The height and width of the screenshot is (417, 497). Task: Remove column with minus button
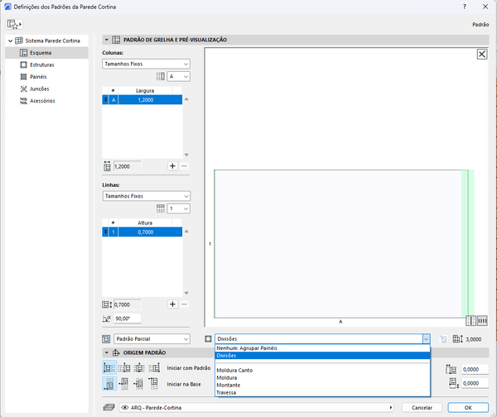(184, 166)
